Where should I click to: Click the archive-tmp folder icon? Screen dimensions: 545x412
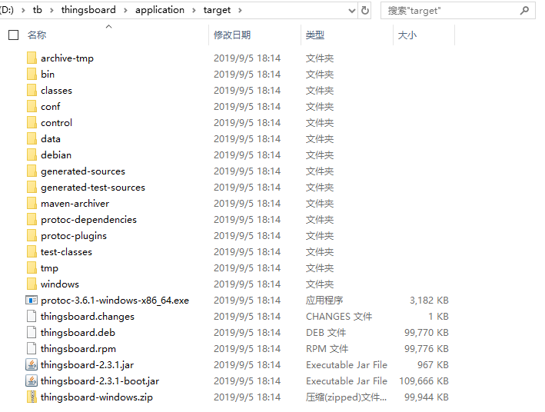32,58
